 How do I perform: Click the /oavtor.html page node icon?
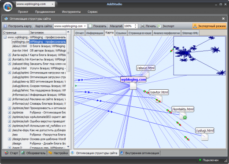point(159,98)
